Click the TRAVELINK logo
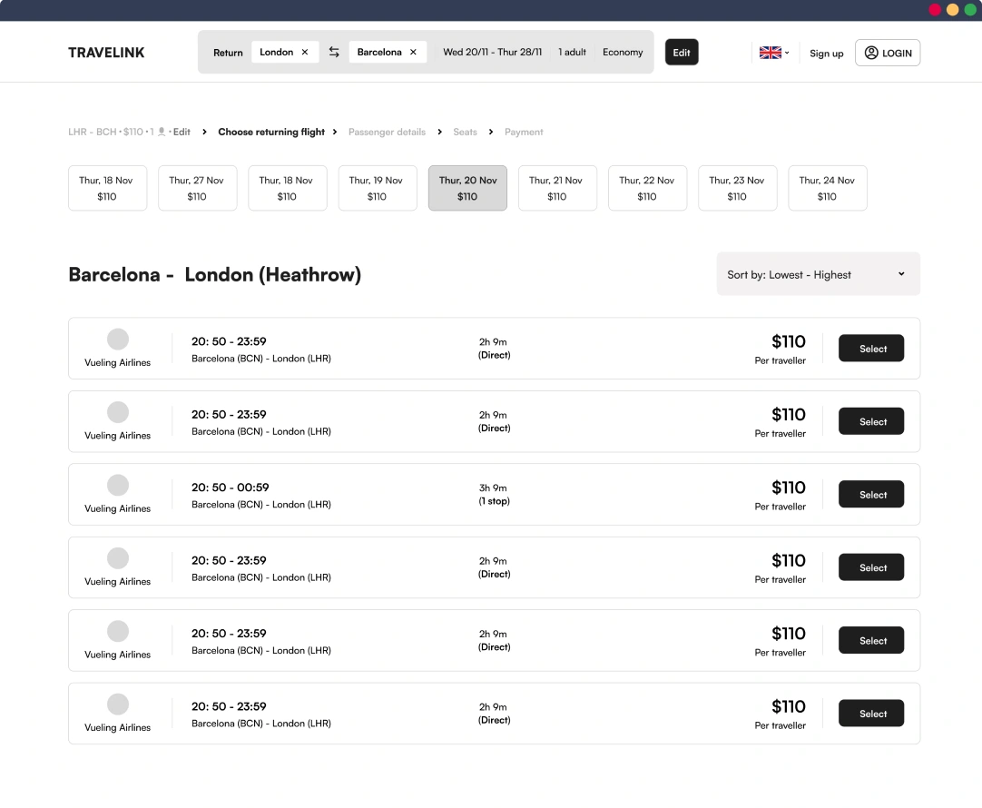982x808 pixels. (106, 53)
